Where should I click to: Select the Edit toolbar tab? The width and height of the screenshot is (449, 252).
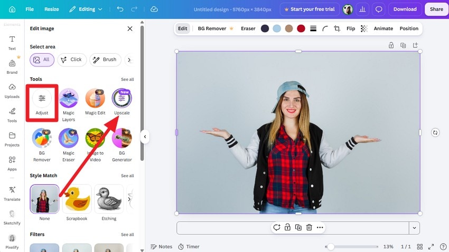[182, 28]
